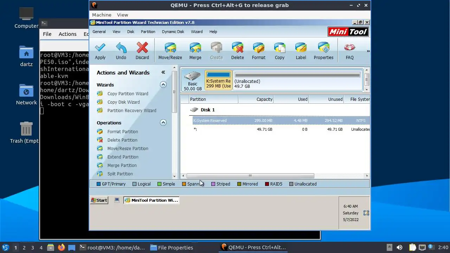Select the Basic 50.00 GB disk icon
The width and height of the screenshot is (450, 253).
coord(193,80)
